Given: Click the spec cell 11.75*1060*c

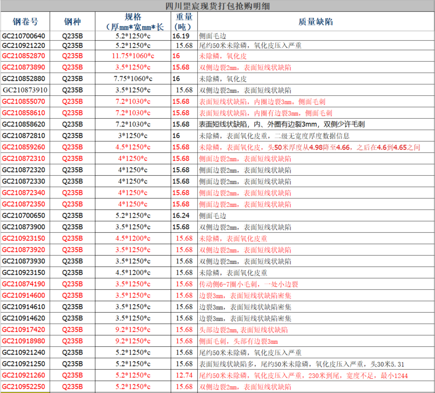Looking at the screenshot, I should point(133,56).
